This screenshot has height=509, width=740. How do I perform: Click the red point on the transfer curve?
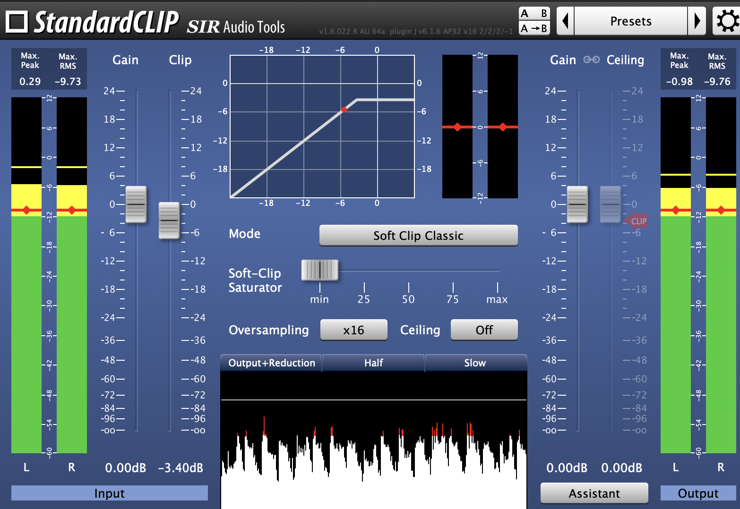344,110
